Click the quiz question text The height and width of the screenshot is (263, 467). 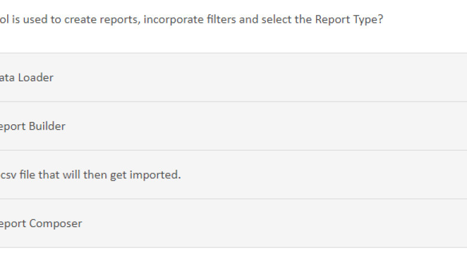pyautogui.click(x=192, y=19)
